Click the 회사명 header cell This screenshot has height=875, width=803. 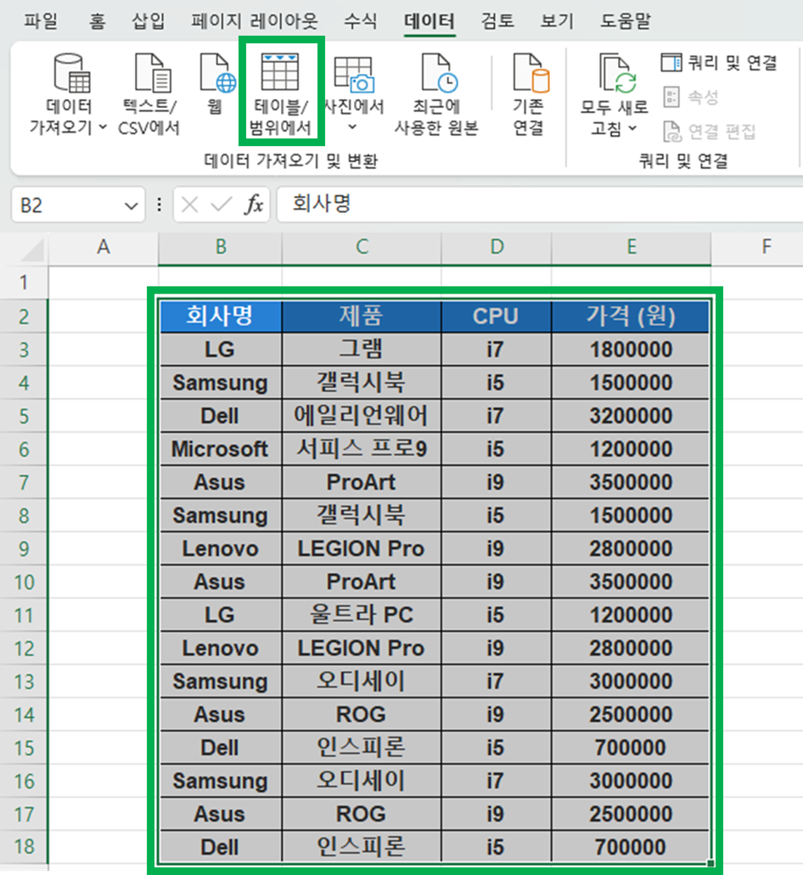pos(221,317)
